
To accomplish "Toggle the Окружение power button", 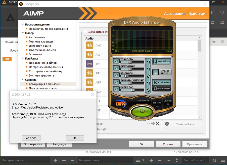I will pyautogui.click(x=116, y=68).
